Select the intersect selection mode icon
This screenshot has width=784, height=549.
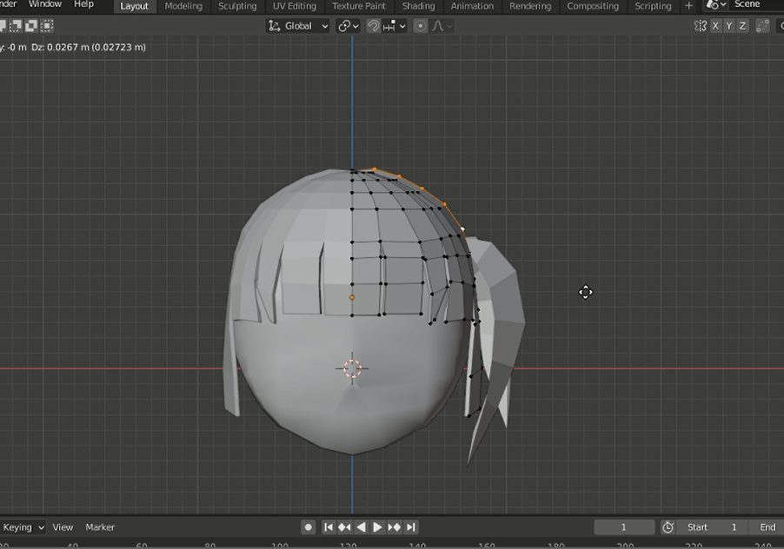tap(47, 25)
